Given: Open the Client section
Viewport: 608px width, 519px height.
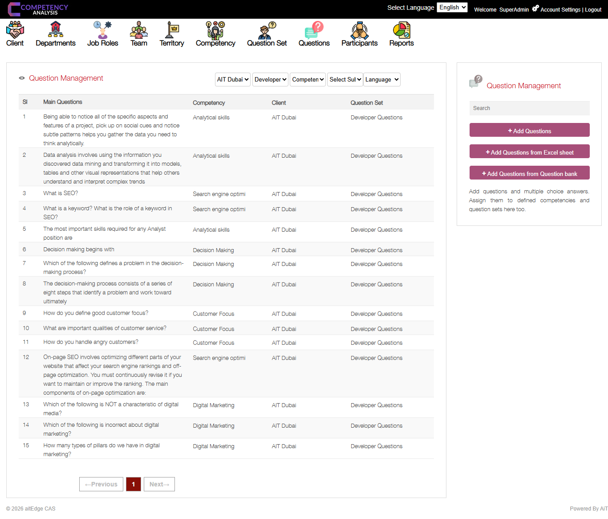Looking at the screenshot, I should click(x=15, y=33).
